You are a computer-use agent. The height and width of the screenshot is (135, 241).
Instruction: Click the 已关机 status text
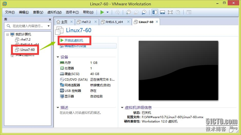click(146, 113)
